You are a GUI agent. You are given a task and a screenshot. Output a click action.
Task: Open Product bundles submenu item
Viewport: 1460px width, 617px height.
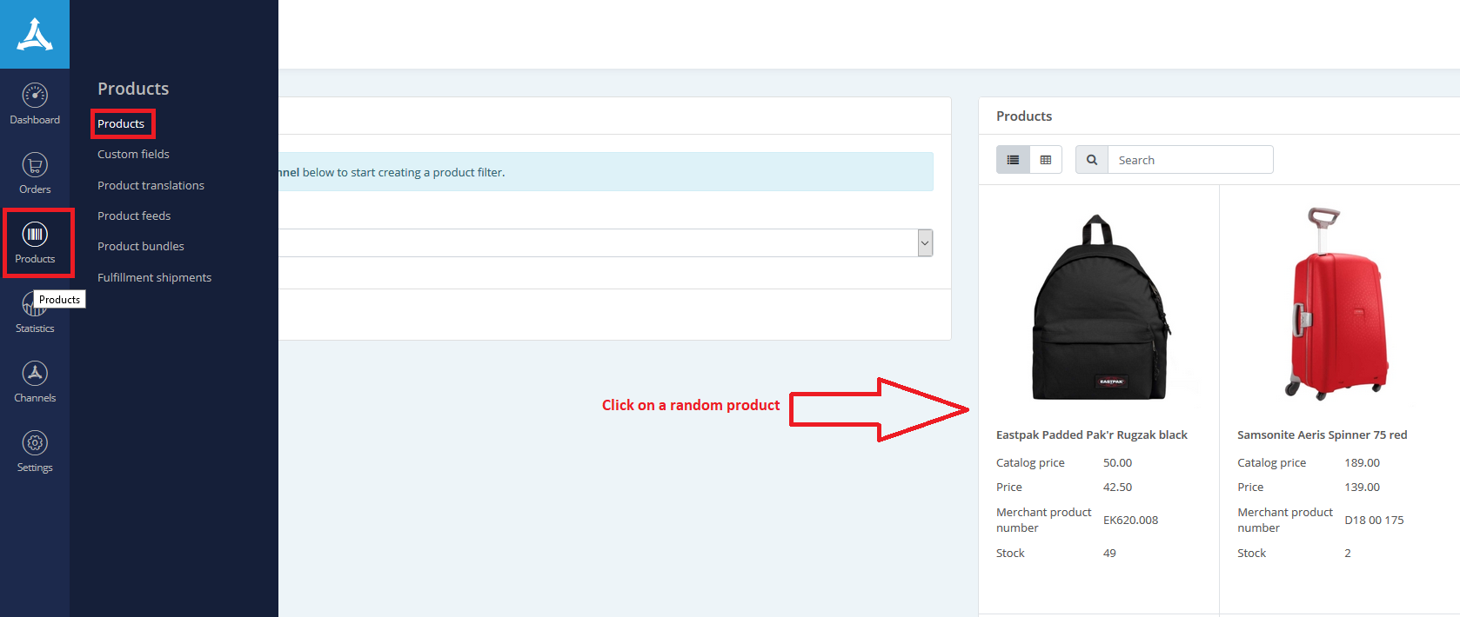click(141, 246)
